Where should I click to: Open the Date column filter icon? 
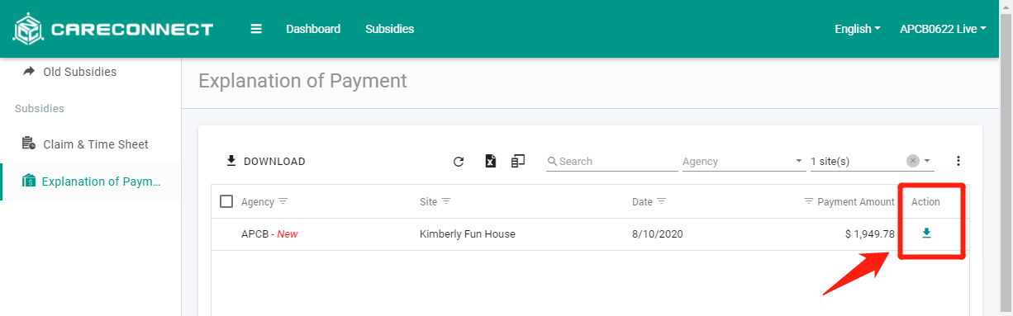tap(661, 201)
